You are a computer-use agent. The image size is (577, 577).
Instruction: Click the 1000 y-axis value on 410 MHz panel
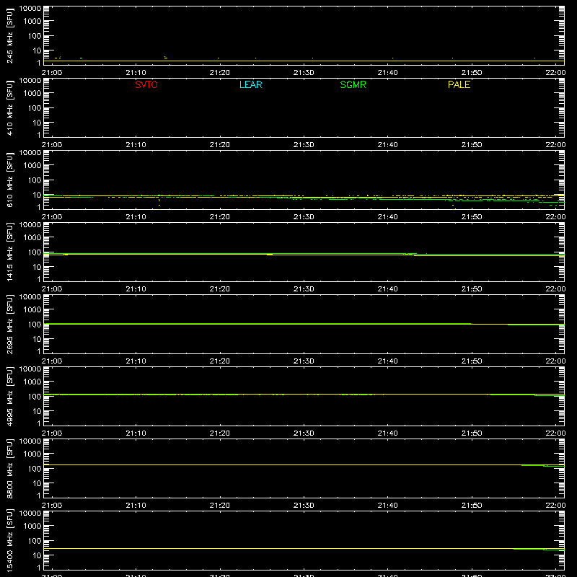tap(32, 94)
